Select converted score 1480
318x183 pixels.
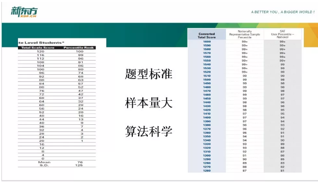[x=207, y=87]
